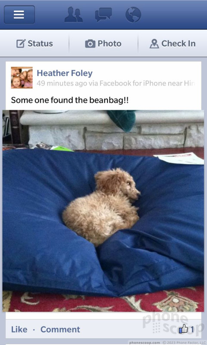Comment on the beanbag post
Viewport: 207px width, 345px height.
(60, 329)
